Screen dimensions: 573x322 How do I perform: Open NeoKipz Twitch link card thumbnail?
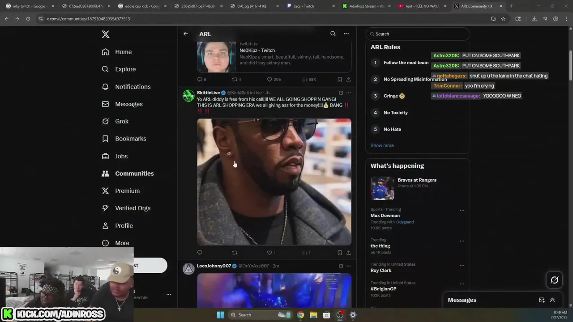click(x=217, y=57)
